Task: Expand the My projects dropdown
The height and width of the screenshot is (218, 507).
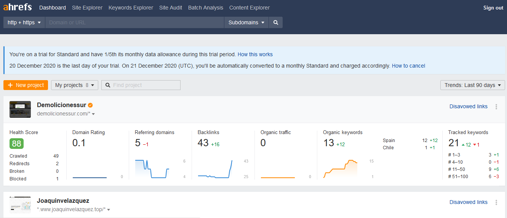Action: (75, 85)
